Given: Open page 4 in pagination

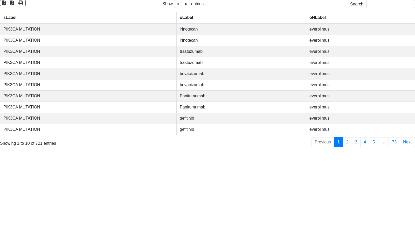Looking at the screenshot, I should point(365,142).
